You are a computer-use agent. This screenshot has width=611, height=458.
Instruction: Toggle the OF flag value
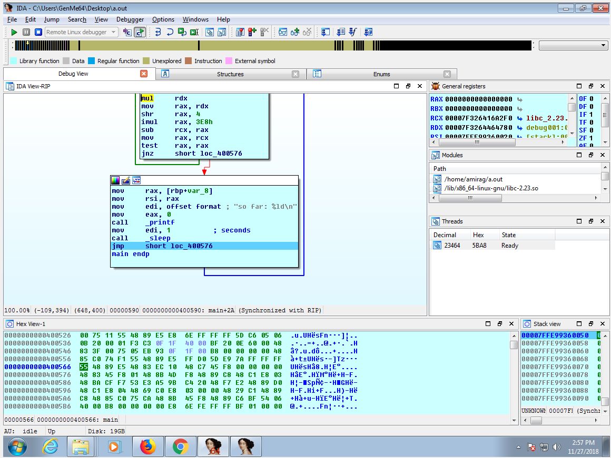point(591,99)
